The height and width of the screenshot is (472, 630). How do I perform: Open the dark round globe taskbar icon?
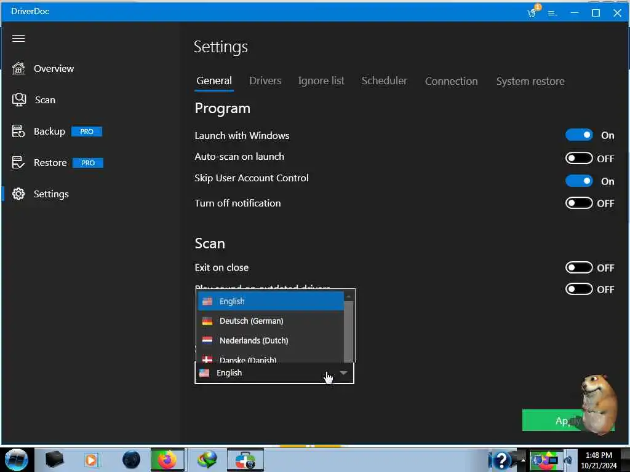click(x=132, y=460)
